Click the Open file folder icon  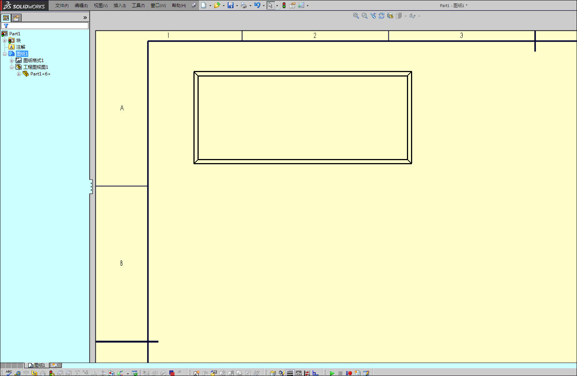pyautogui.click(x=217, y=5)
